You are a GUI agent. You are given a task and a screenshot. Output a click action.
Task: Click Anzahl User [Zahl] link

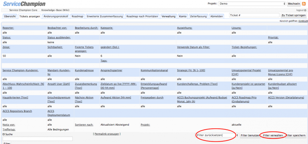(59, 84)
